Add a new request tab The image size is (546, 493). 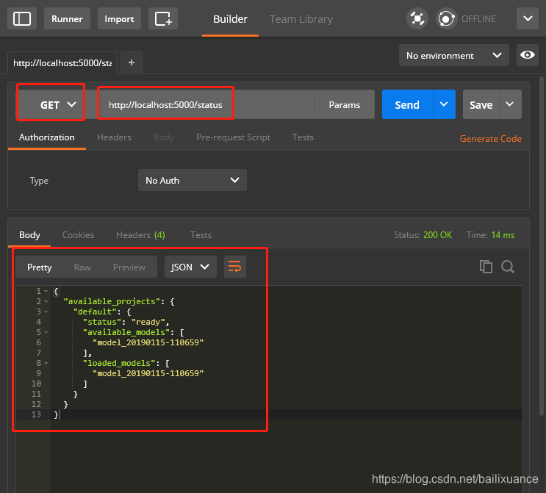click(x=132, y=62)
